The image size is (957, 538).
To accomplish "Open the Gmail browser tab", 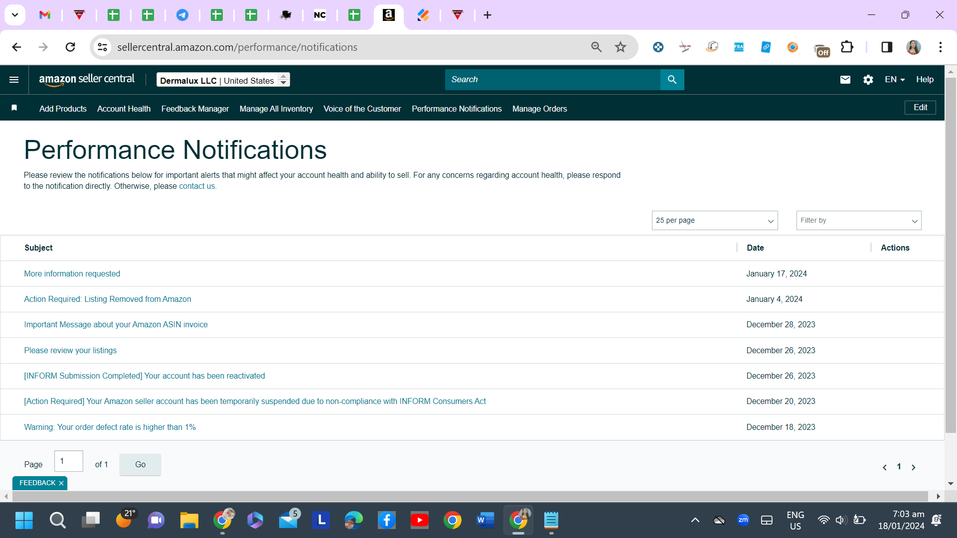I will [x=45, y=15].
